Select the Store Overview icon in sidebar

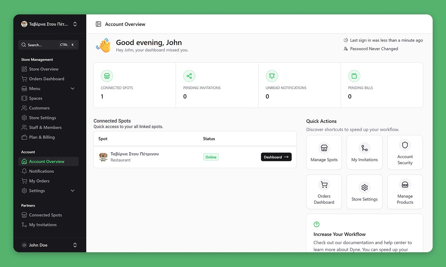click(24, 69)
